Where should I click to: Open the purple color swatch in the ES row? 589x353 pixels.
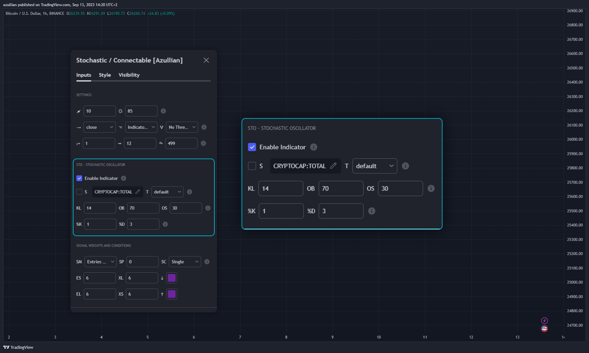pos(172,278)
